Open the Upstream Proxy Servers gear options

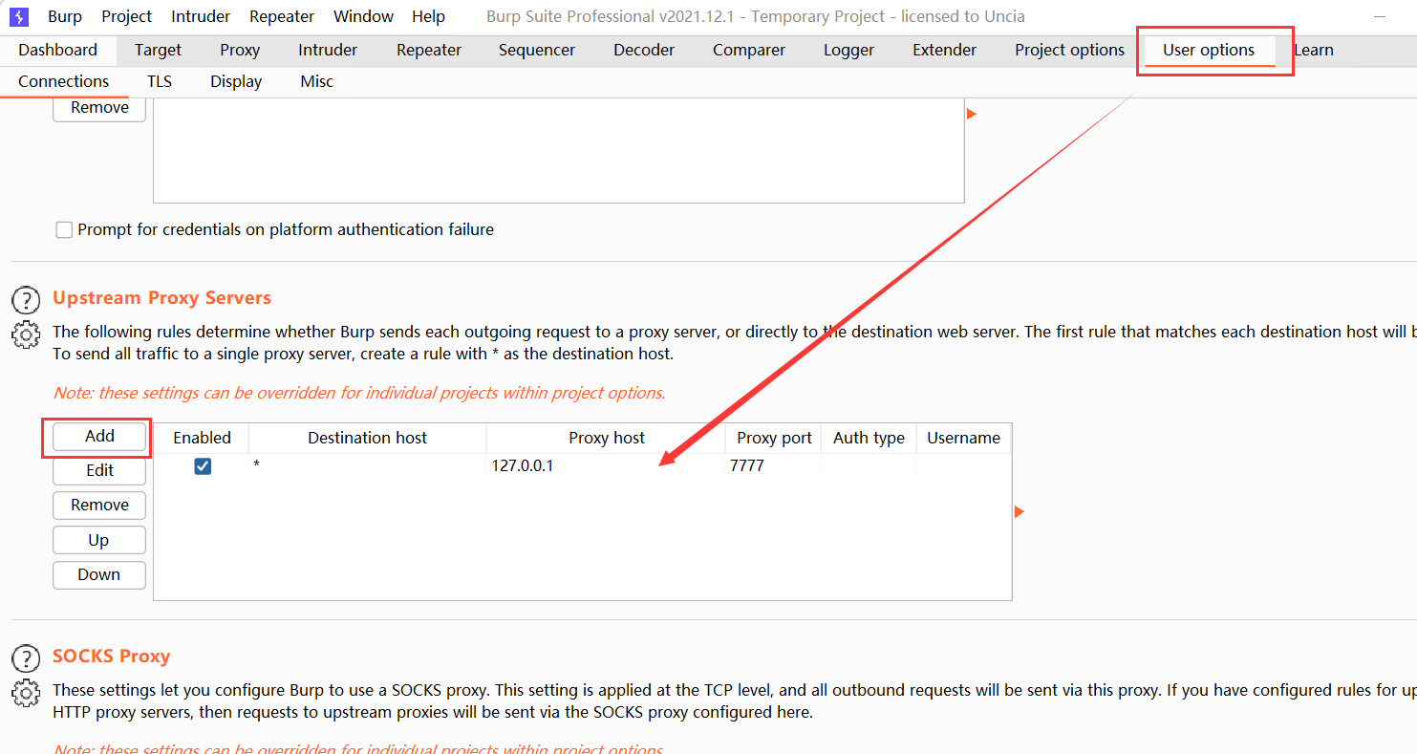[x=26, y=334]
